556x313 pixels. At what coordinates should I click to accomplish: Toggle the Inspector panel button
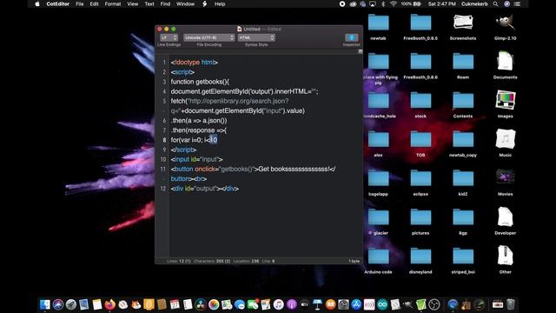[351, 37]
